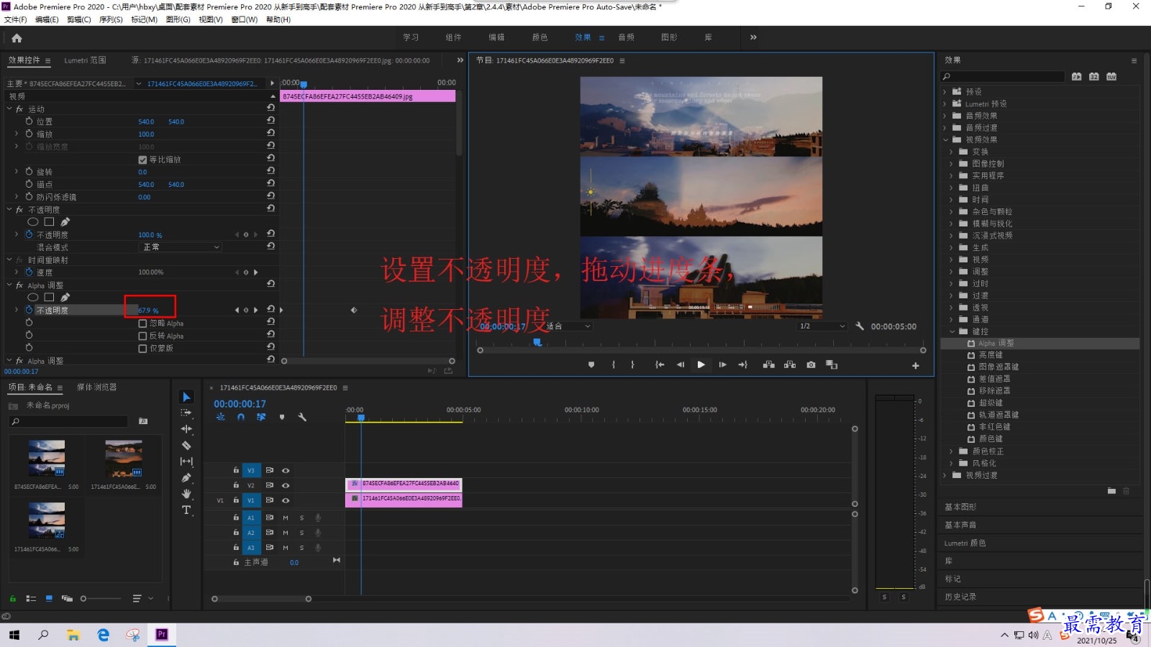Add marker in program monitor
The image size is (1151, 647).
591,364
